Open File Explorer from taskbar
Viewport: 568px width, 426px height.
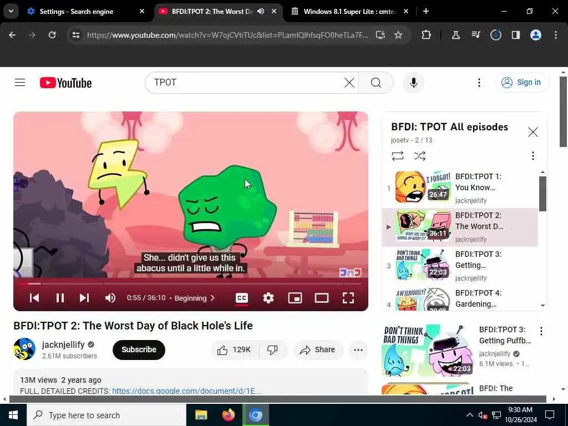pyautogui.click(x=201, y=415)
